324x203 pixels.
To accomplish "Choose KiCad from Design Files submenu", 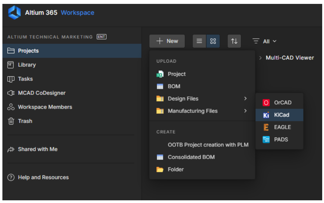I will [x=281, y=115].
